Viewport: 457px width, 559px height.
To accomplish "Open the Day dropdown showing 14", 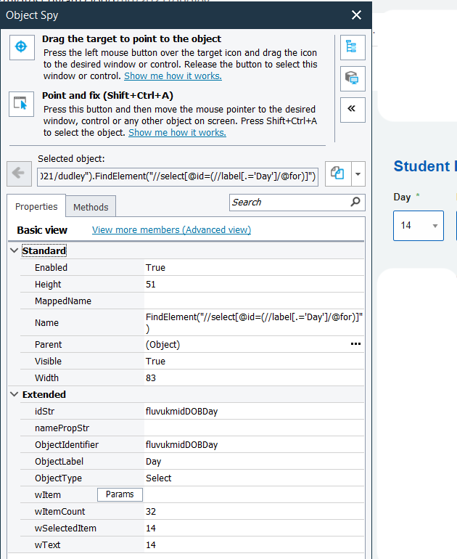I will pyautogui.click(x=419, y=225).
